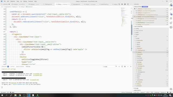The height and width of the screenshot is (97, 173).
Task: Click the sync changes status bar icon
Action: (8, 92)
